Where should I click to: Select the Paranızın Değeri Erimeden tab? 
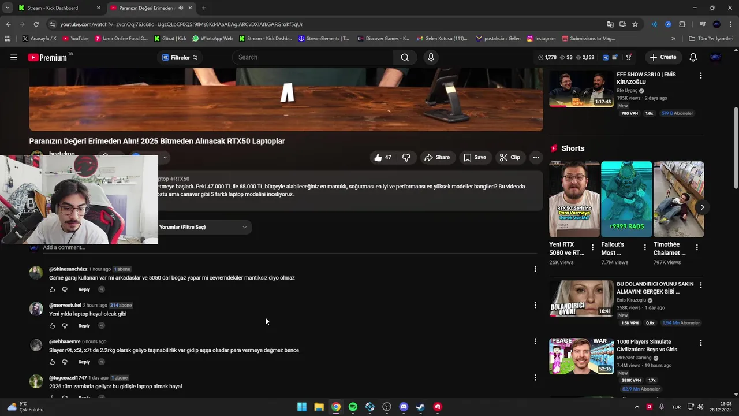[145, 8]
